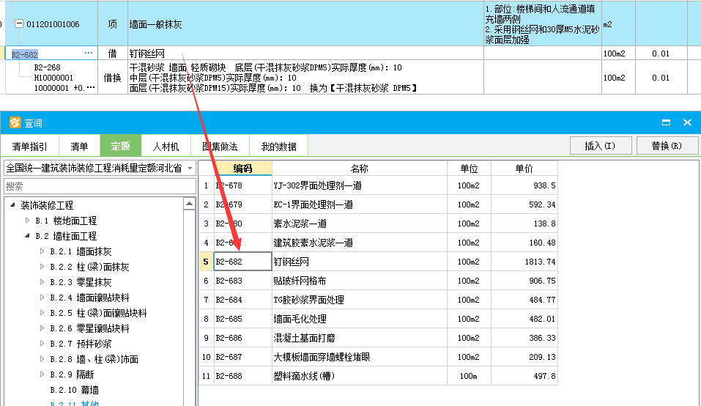Maximize the 查询 query window
The width and height of the screenshot is (701, 406).
[x=666, y=122]
